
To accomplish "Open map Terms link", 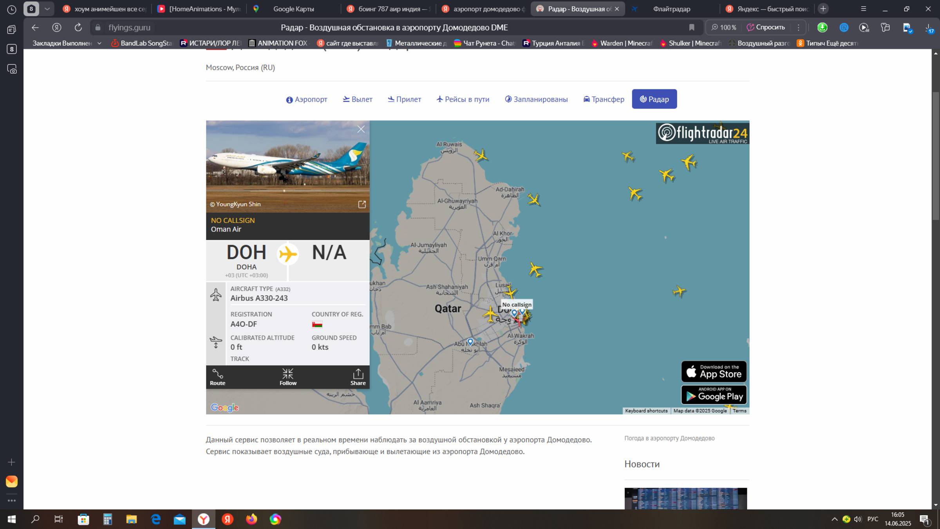I will 739,411.
